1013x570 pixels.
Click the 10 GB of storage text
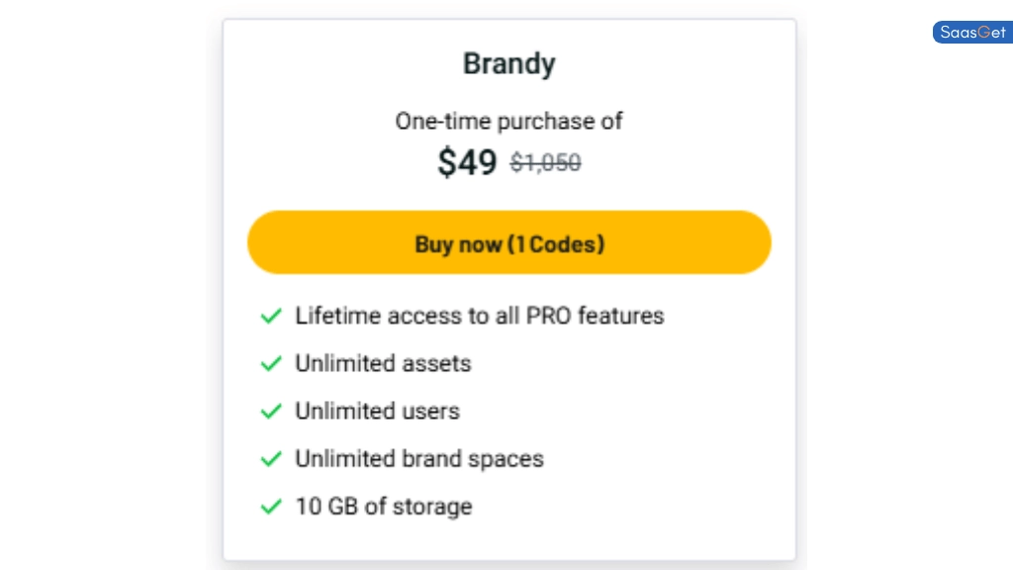point(383,507)
